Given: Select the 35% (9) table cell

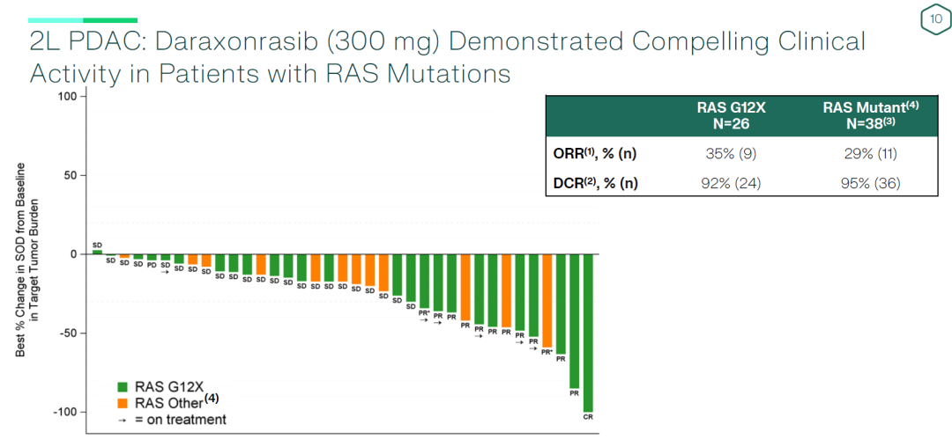Looking at the screenshot, I should tap(731, 155).
